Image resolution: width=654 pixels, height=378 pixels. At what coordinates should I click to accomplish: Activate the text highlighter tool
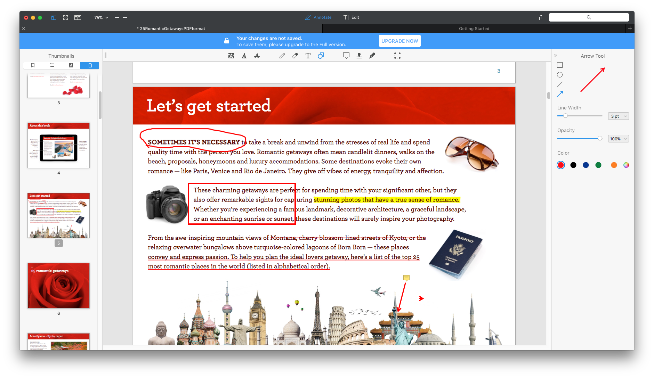(x=231, y=55)
